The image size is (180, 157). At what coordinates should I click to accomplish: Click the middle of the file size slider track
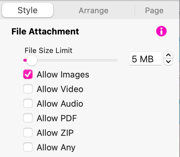click(70, 60)
